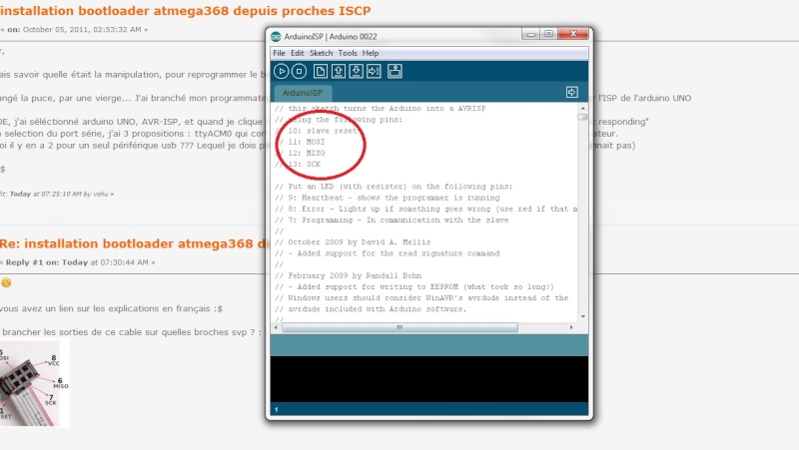
Task: Save the sketch with the Save icon
Action: (x=357, y=71)
